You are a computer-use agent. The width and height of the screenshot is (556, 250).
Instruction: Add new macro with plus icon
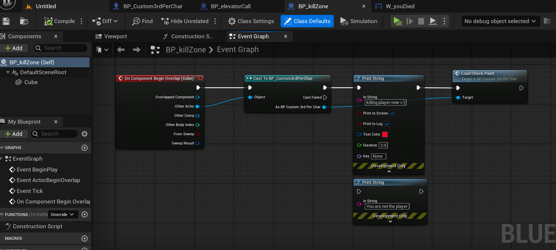coord(85,238)
